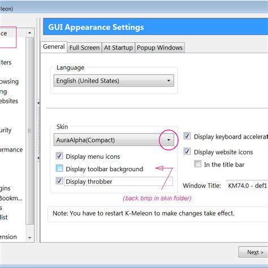
Task: Click the restart K-Meleon note text
Action: click(x=144, y=213)
